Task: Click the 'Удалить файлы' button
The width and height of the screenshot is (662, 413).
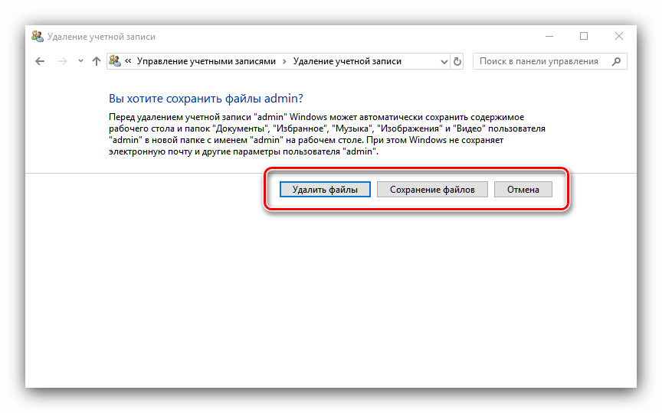Action: pyautogui.click(x=325, y=190)
